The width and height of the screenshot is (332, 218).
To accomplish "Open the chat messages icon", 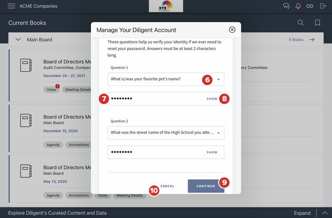I will pyautogui.click(x=286, y=6).
